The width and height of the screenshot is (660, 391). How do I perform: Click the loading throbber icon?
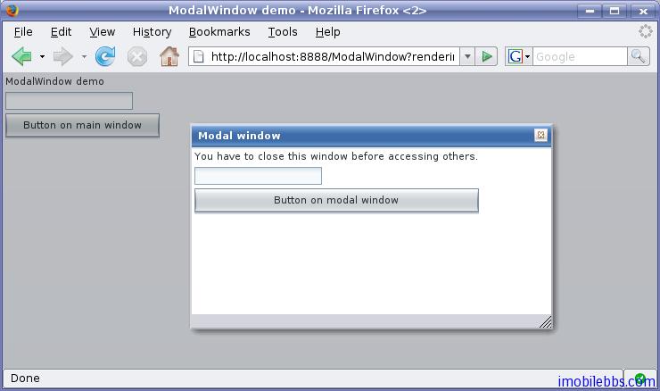point(645,31)
